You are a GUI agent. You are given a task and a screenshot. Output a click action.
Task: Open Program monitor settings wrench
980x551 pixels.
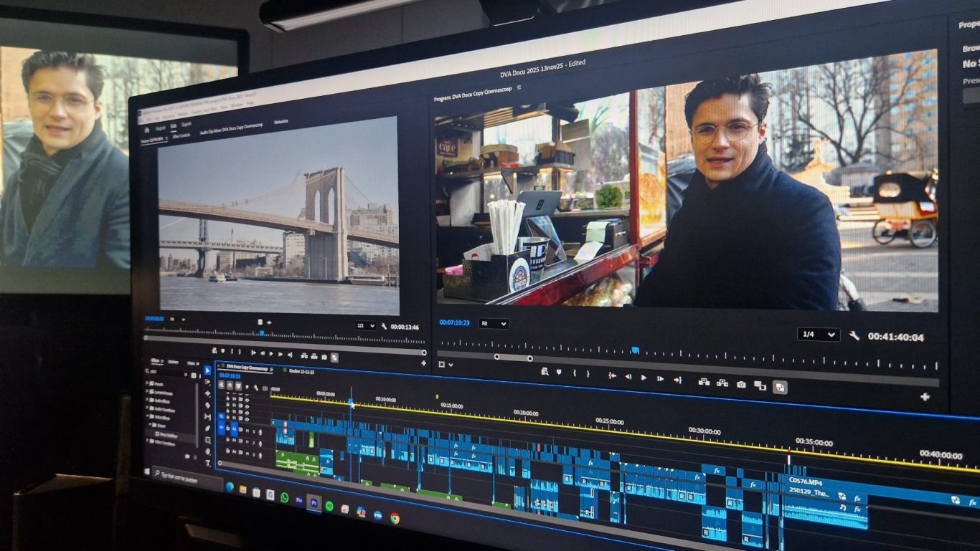coord(854,335)
